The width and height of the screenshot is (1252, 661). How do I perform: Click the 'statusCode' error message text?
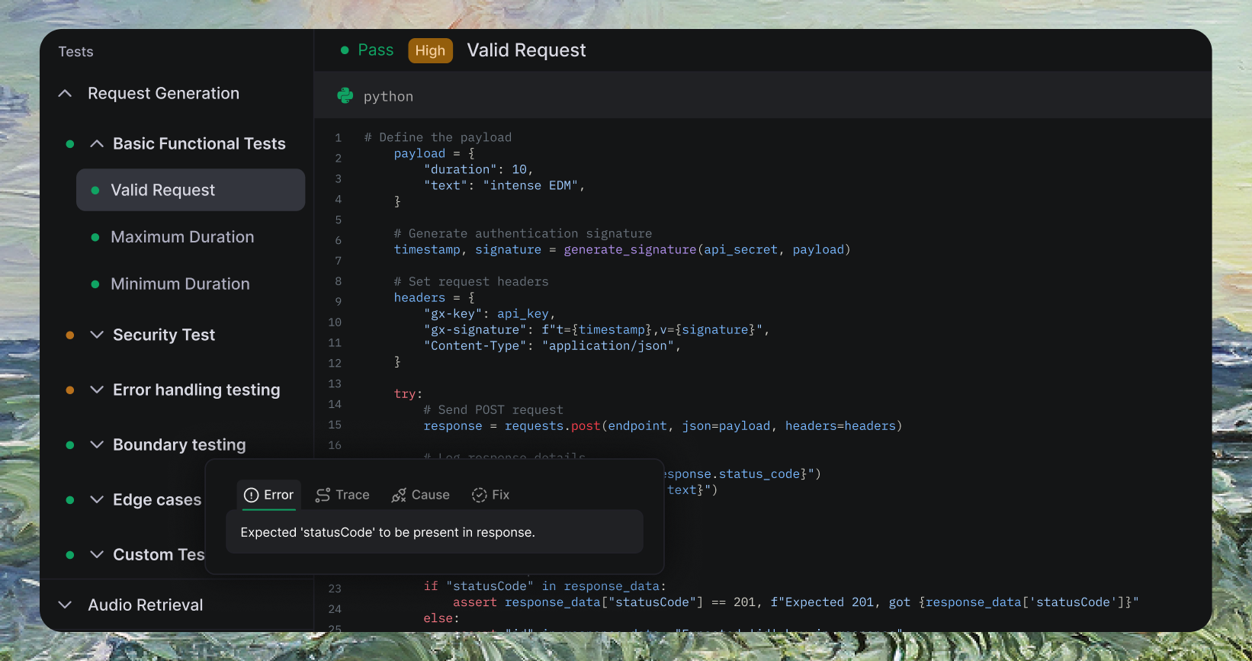click(x=387, y=532)
